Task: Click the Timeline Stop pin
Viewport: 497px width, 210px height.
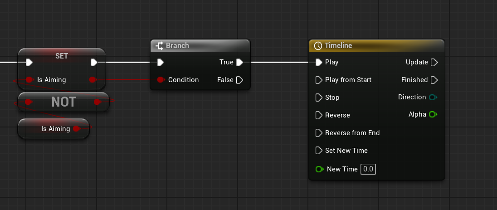Action: pos(319,98)
